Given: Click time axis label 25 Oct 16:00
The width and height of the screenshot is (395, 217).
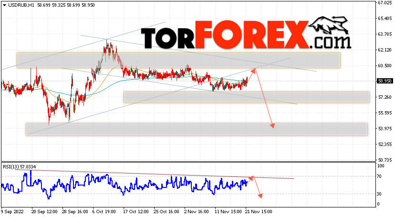Looking at the screenshot, I should point(166,212).
